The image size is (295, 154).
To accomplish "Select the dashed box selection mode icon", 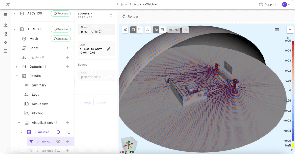I will (140, 30).
